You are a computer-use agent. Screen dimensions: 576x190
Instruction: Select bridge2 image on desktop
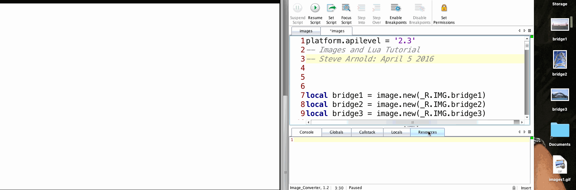(560, 60)
